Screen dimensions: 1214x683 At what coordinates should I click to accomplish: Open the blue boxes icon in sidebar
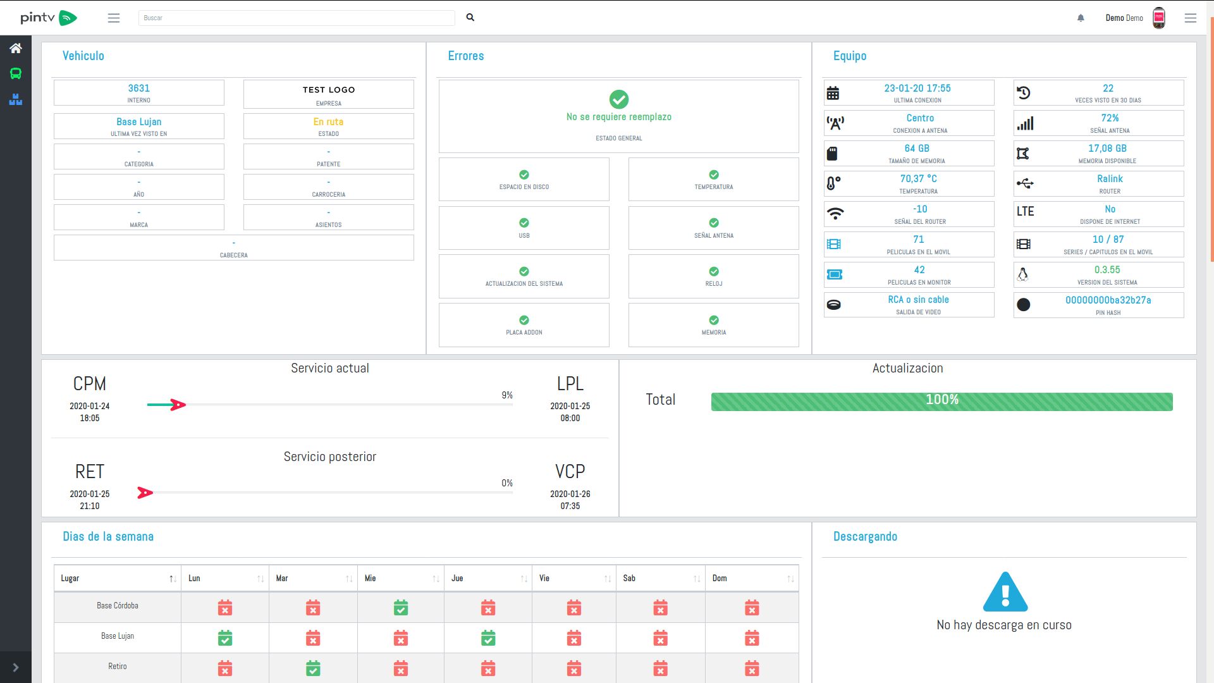coord(16,99)
